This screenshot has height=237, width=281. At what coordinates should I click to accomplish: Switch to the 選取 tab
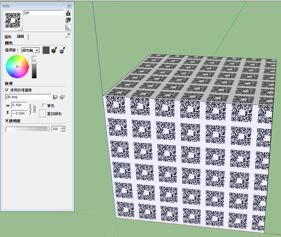tap(8, 37)
